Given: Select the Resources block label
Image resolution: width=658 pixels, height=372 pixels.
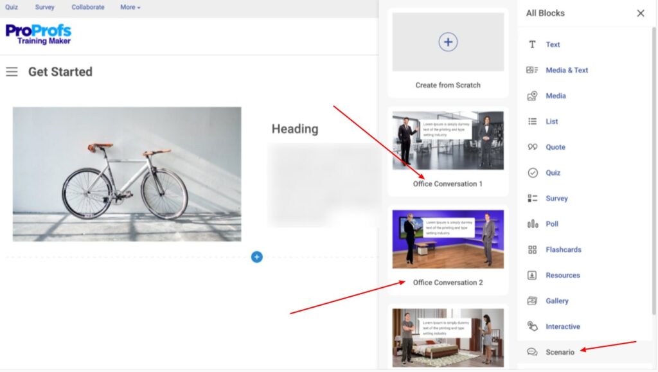Looking at the screenshot, I should [562, 275].
